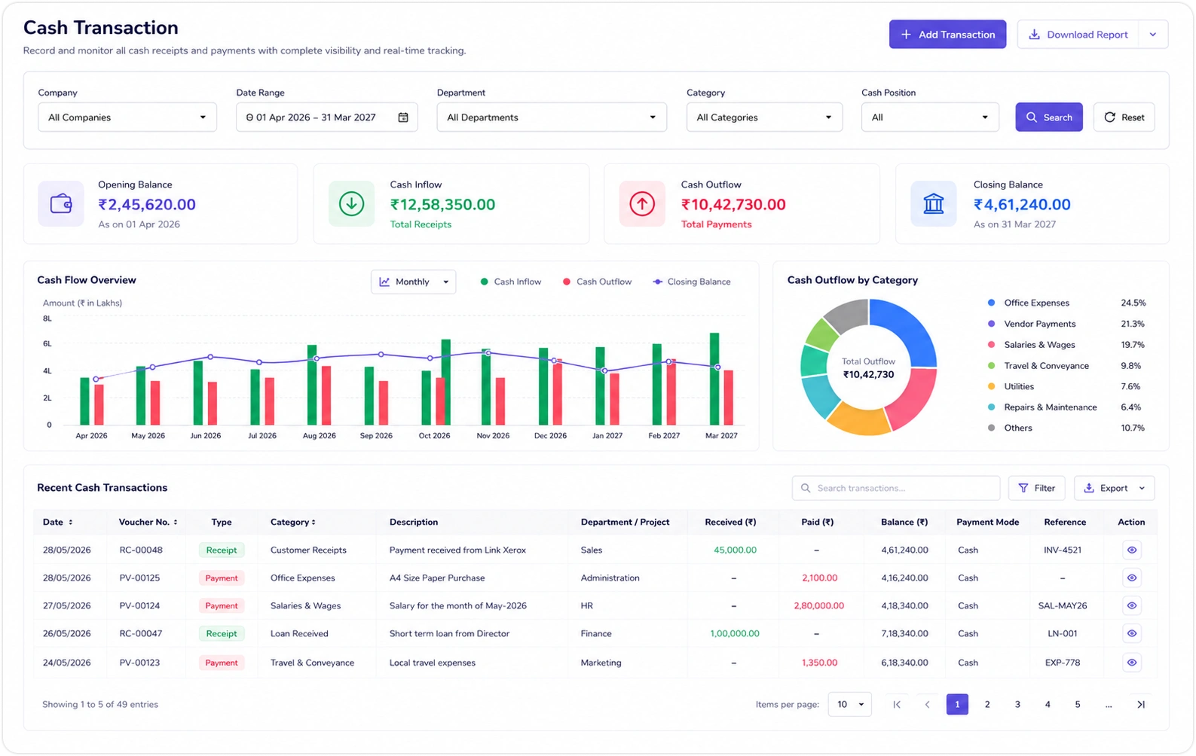Viewport: 1196px width, 756px height.
Task: Click the pagination ellipsis for more pages
Action: tap(1109, 705)
